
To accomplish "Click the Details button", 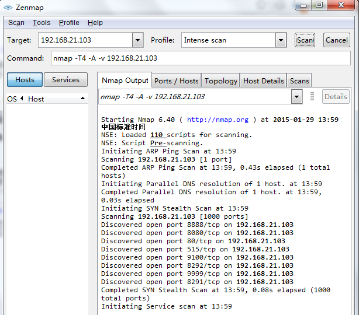I will click(x=336, y=97).
